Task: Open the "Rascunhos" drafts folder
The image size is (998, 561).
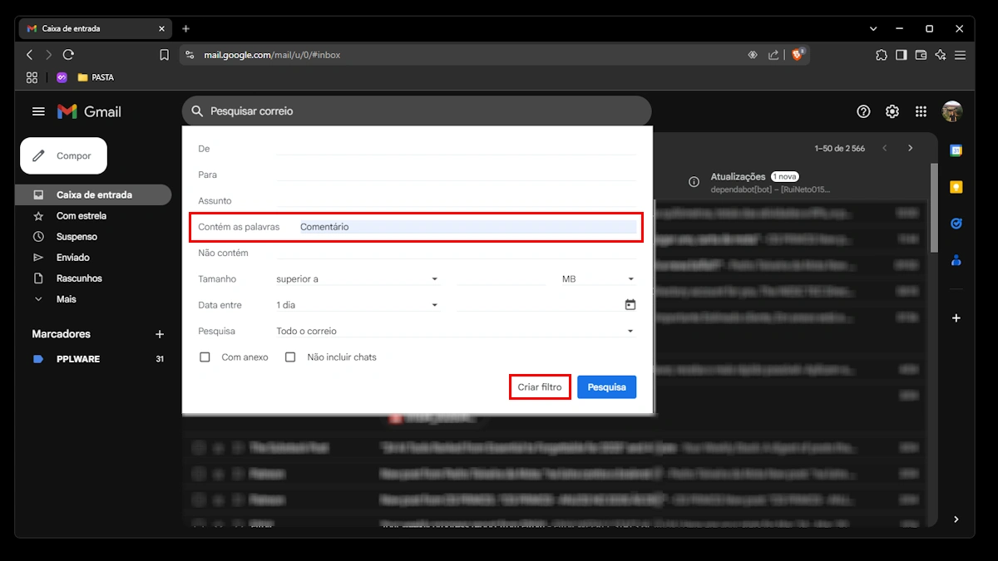Action: pyautogui.click(x=79, y=278)
